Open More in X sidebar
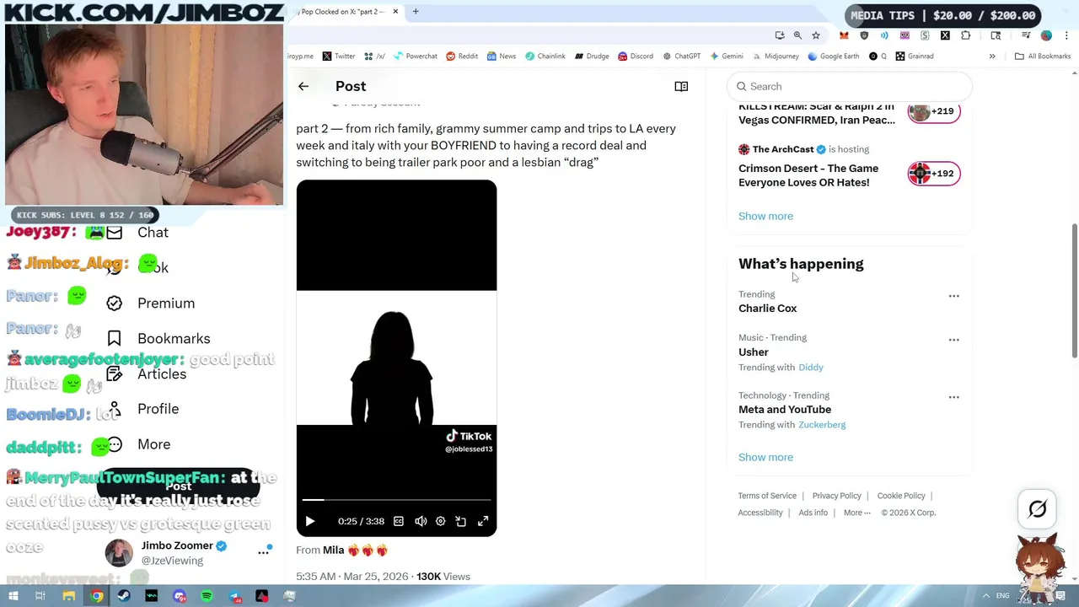The width and height of the screenshot is (1079, 607). [138, 444]
